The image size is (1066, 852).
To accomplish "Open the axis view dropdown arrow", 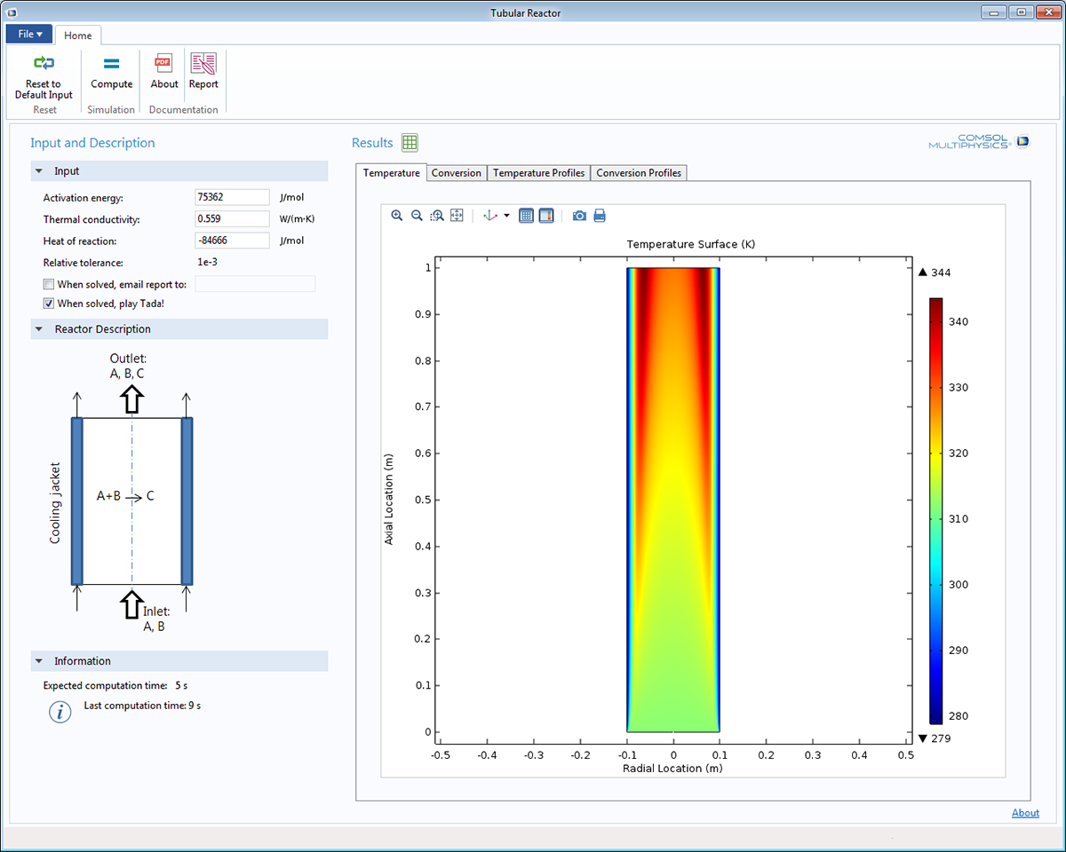I will point(507,216).
